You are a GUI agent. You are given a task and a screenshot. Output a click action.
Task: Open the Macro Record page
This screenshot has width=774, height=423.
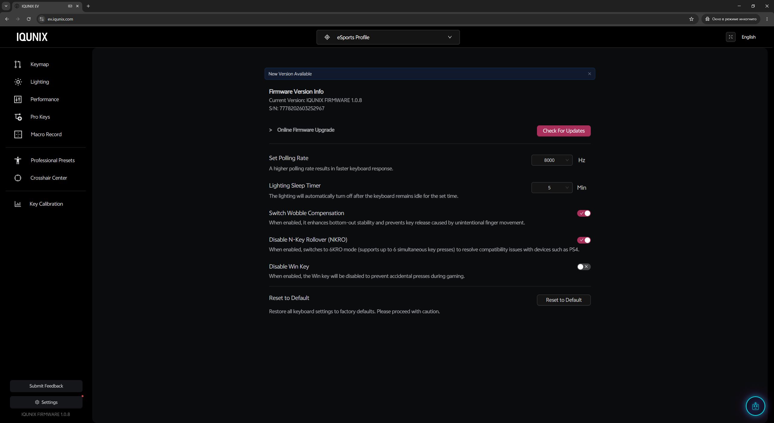click(x=46, y=134)
